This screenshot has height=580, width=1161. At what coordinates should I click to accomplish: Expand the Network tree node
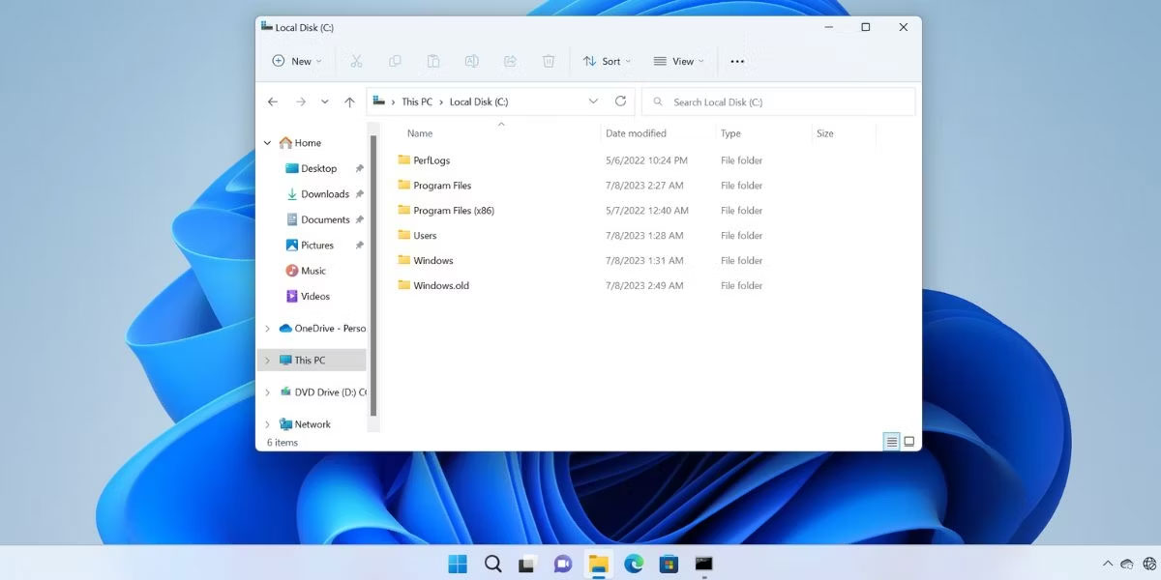[268, 424]
